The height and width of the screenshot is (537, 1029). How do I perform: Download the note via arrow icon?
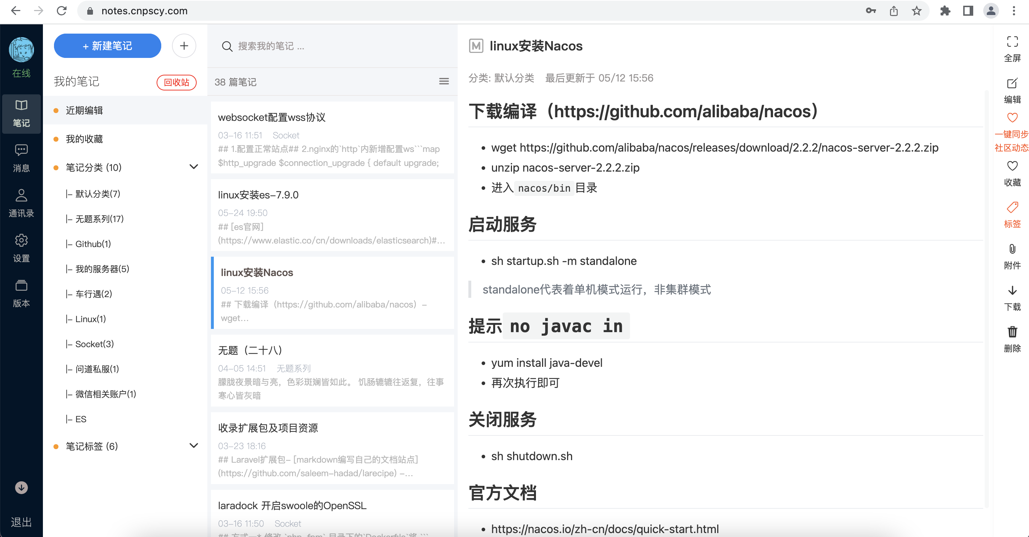[x=1012, y=290]
